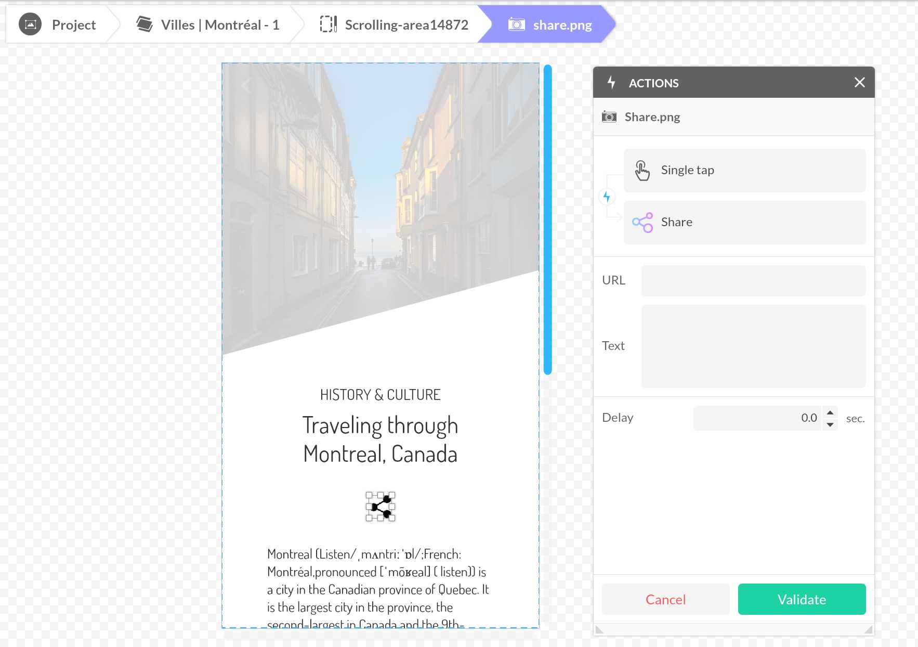This screenshot has width=918, height=647.
Task: Select the Single tap trigger
Action: coord(744,171)
